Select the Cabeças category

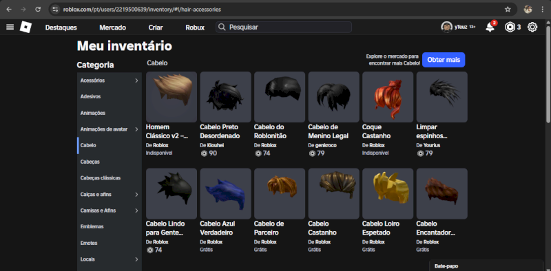tap(110, 162)
